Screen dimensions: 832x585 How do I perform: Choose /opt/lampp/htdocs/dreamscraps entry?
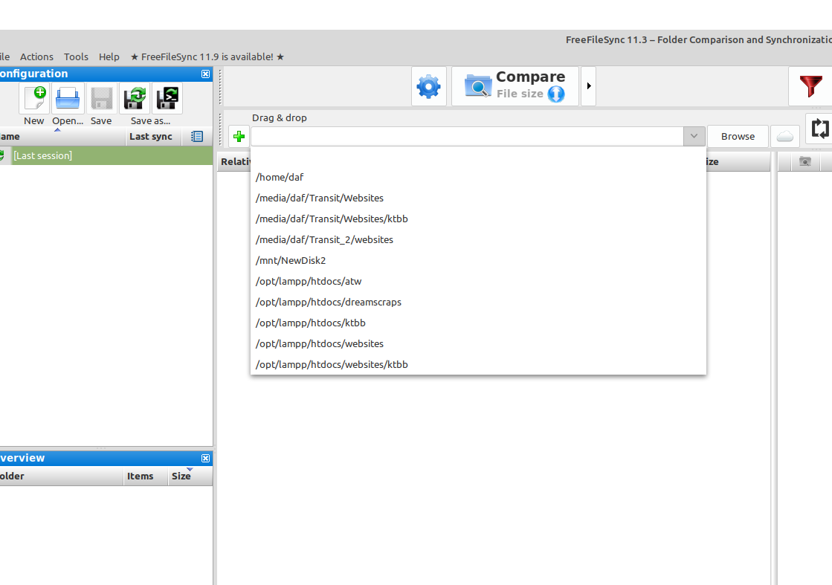click(x=478, y=302)
